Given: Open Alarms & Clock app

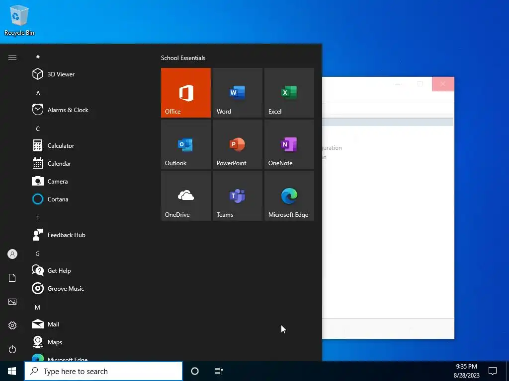Looking at the screenshot, I should 87,110.
